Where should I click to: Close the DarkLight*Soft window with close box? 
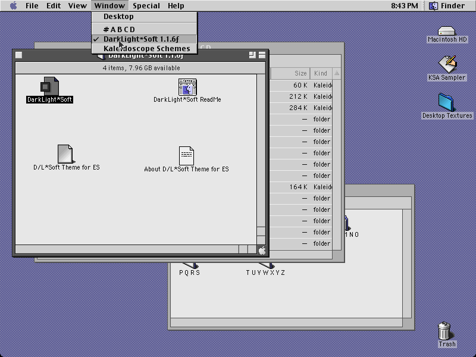[19, 55]
